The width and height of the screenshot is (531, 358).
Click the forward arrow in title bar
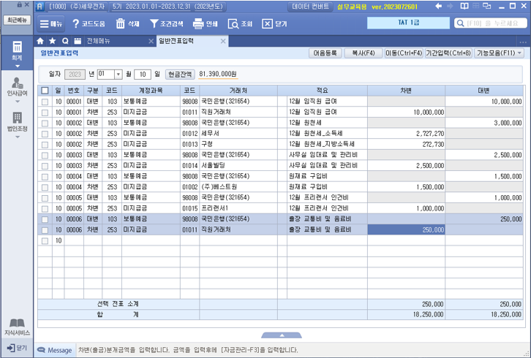[450, 6]
